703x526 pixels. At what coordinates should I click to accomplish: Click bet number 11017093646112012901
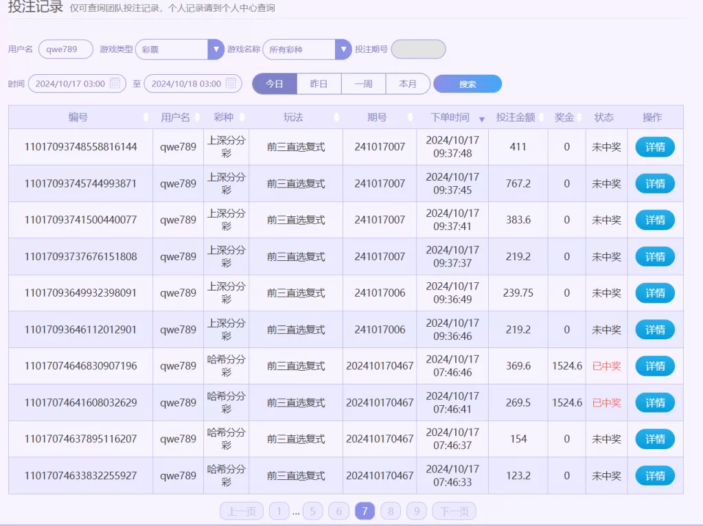81,330
